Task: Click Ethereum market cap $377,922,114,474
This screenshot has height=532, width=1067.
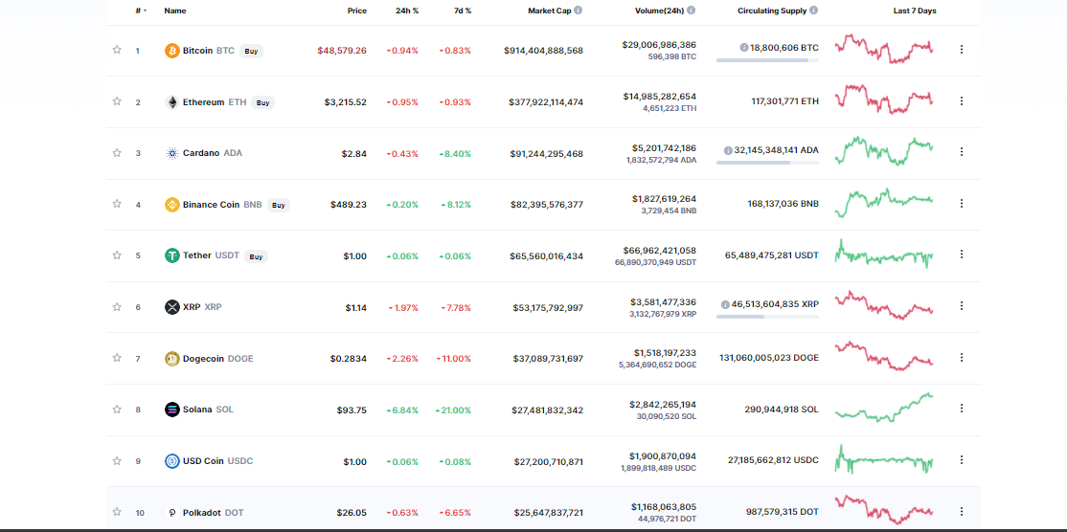Action: [x=546, y=102]
